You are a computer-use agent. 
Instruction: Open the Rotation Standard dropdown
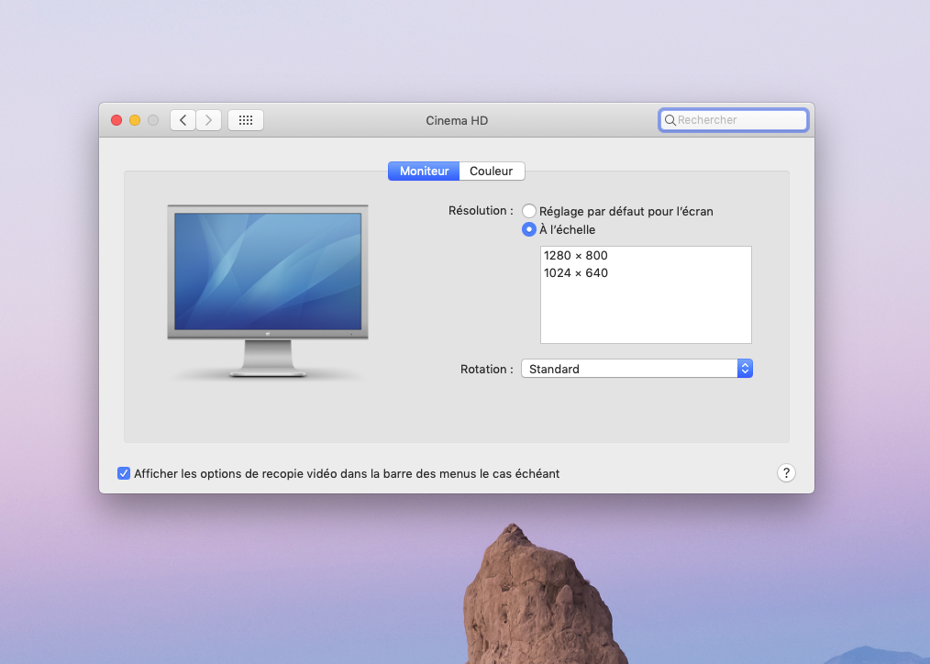pos(637,369)
